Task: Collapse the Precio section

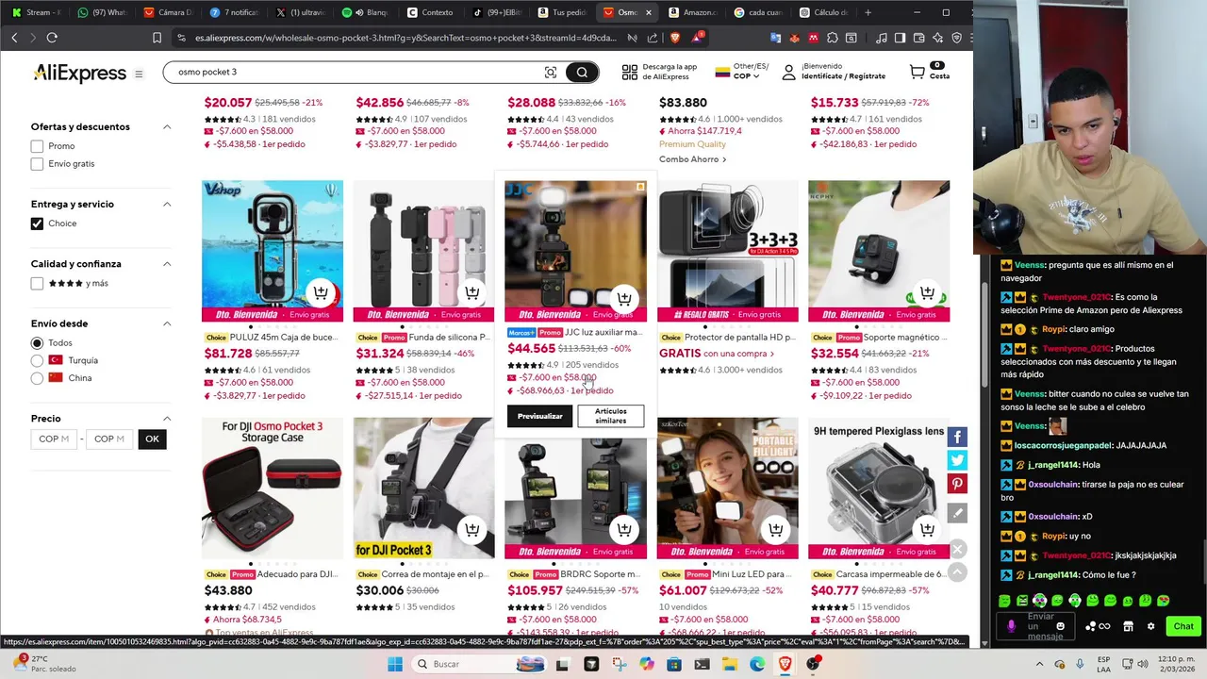Action: point(167,419)
